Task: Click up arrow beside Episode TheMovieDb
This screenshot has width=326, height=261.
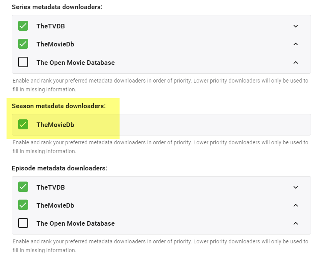Action: [x=296, y=205]
